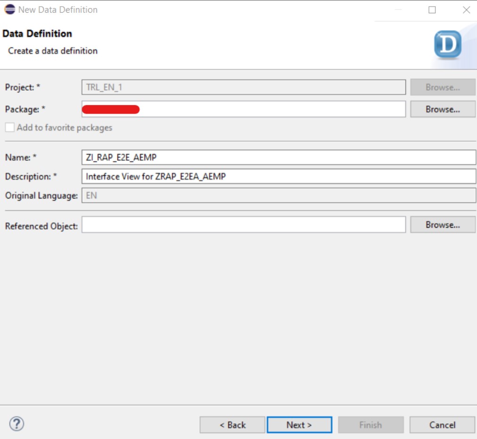This screenshot has width=477, height=439.
Task: Click the Browse button beside the Project field
Action: (443, 87)
